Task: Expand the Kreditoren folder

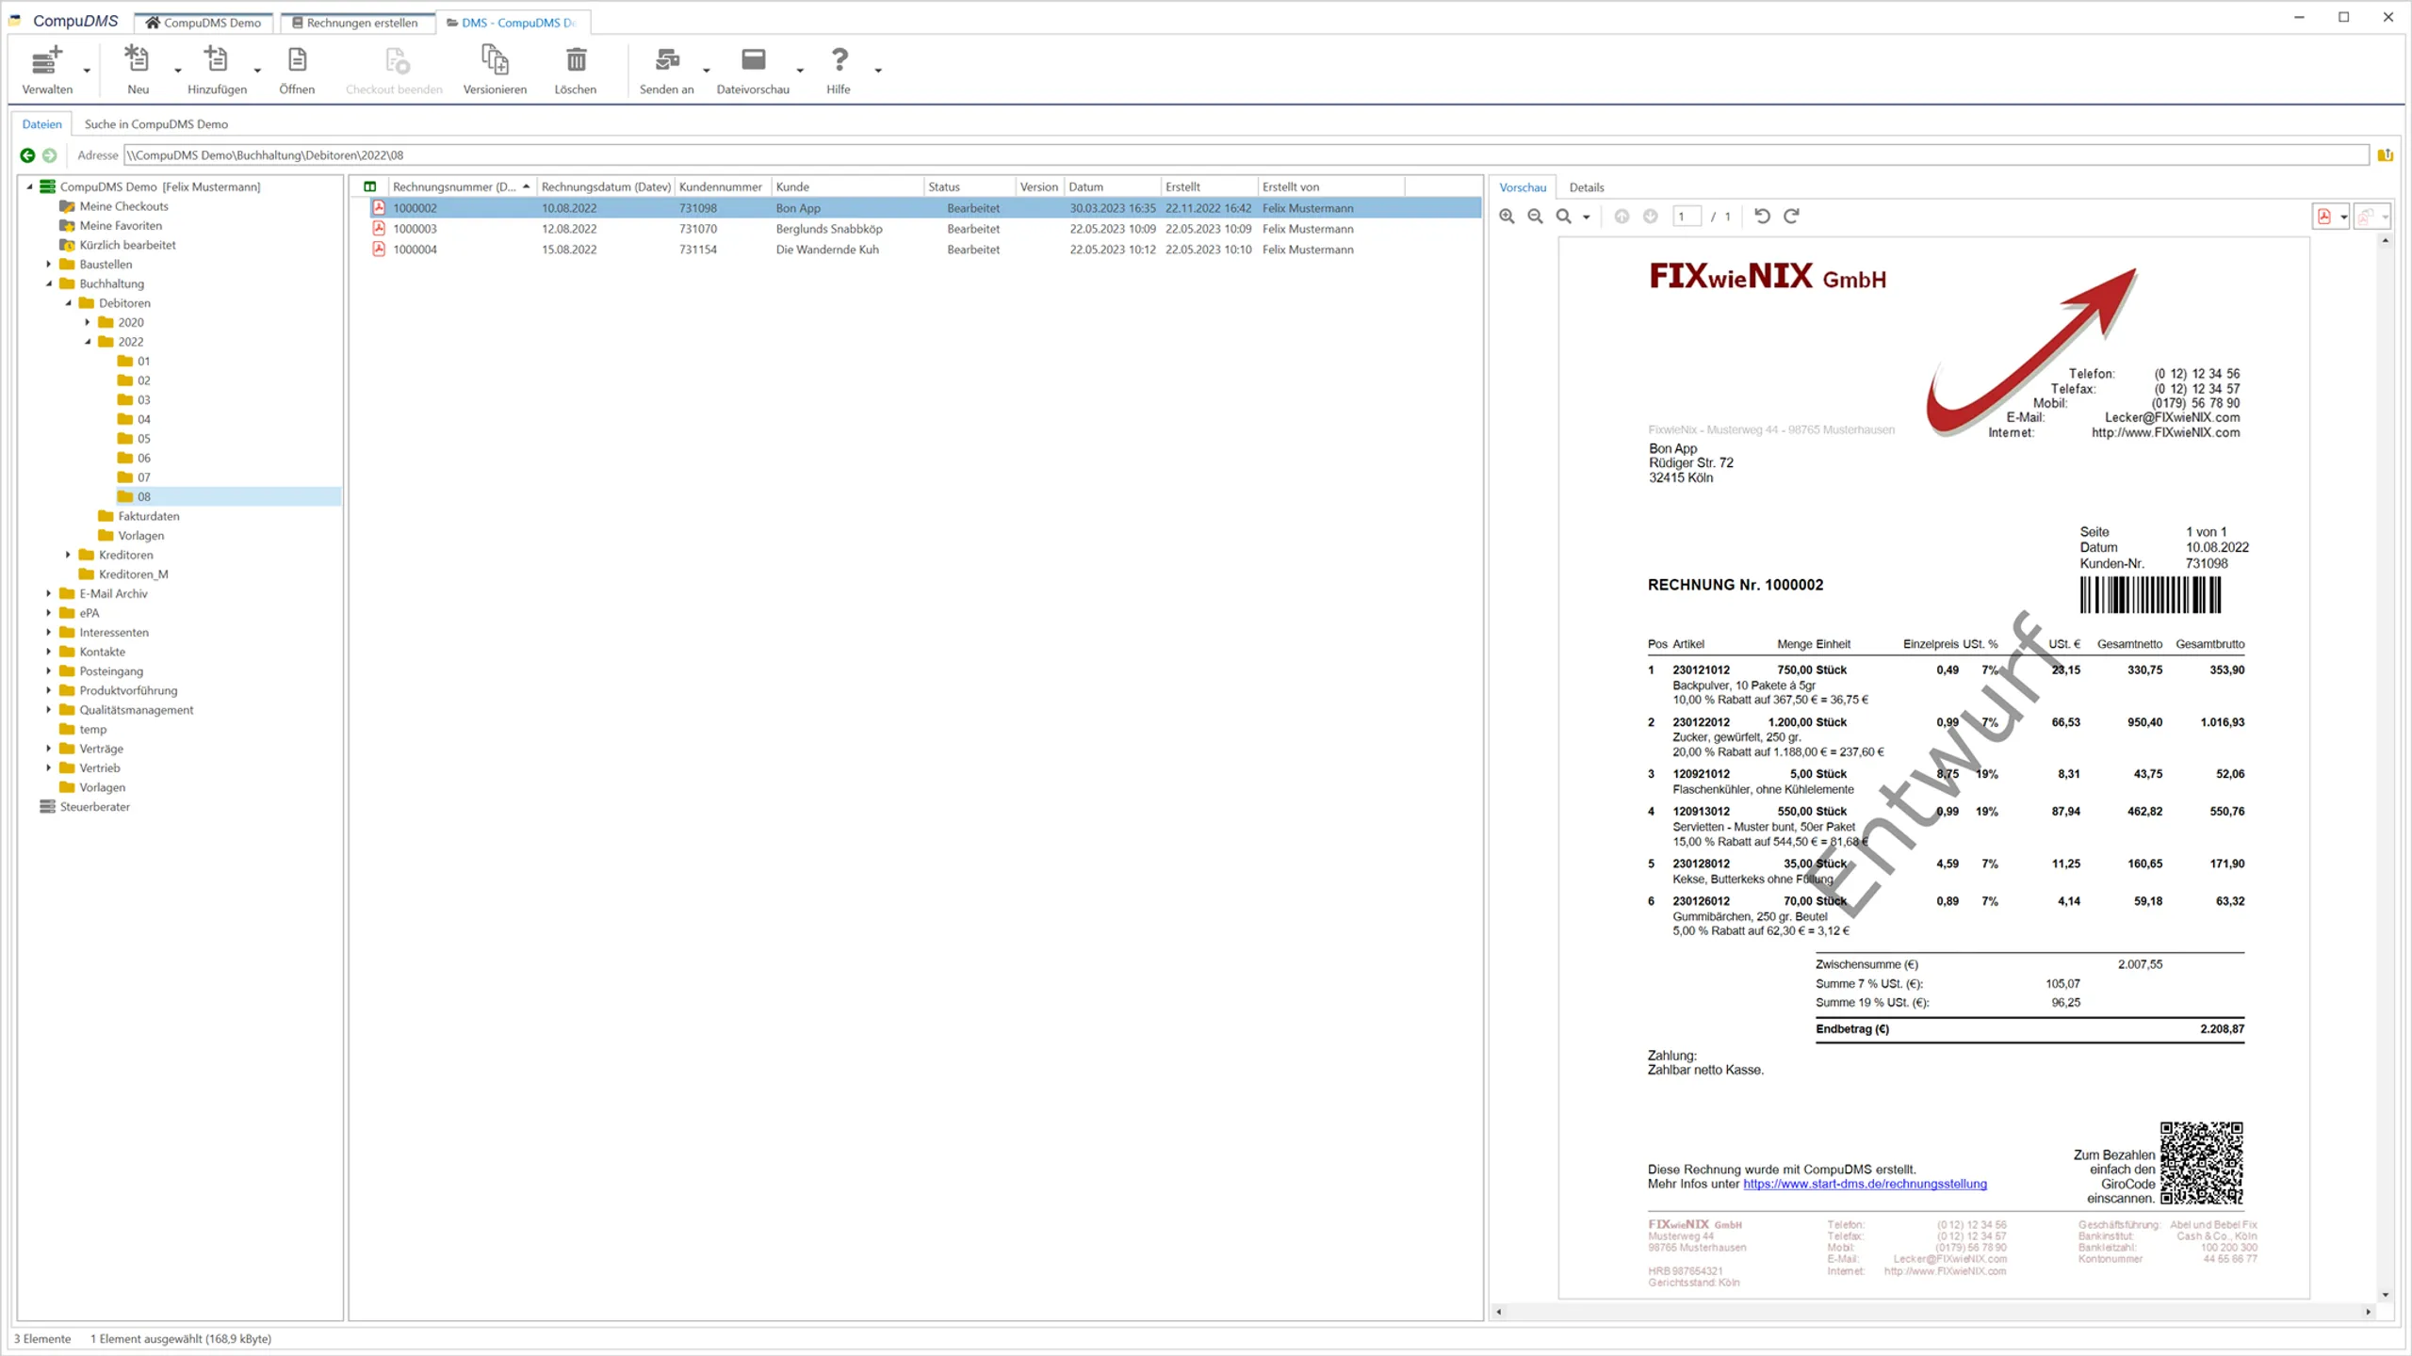Action: tap(68, 555)
